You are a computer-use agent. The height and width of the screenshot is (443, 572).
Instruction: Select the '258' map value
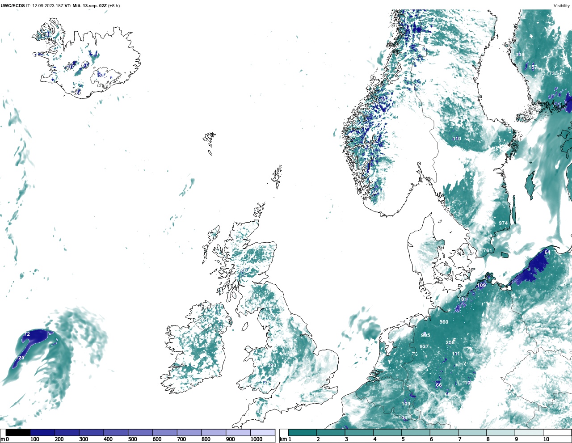[450, 342]
